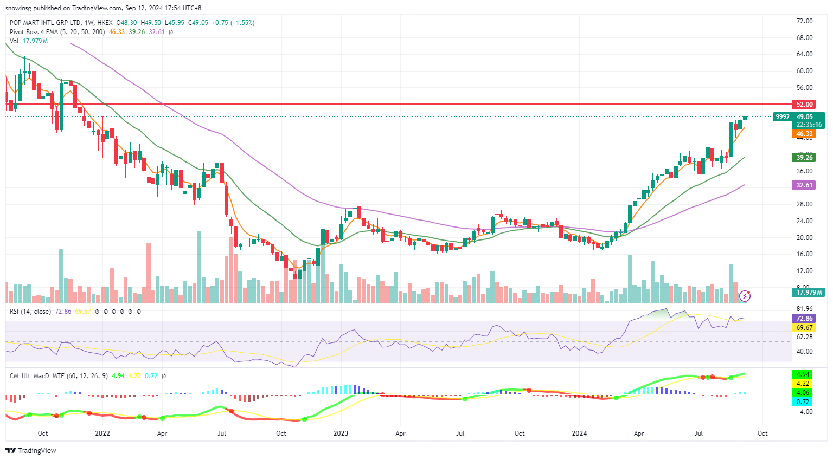Screen dimensions: 833x460
Task: Select the CM_Ult_MacD_MTF indicator legend
Action: pyautogui.click(x=59, y=375)
